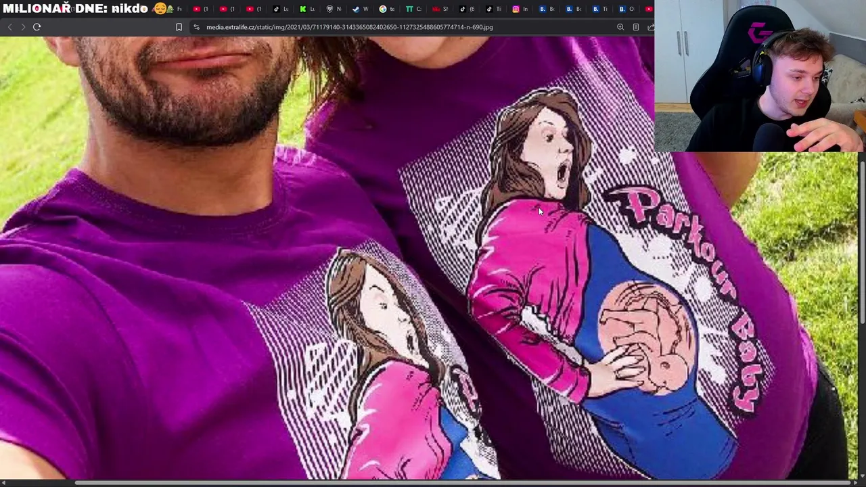
Task: Switch to the green TT tab
Action: click(x=414, y=9)
